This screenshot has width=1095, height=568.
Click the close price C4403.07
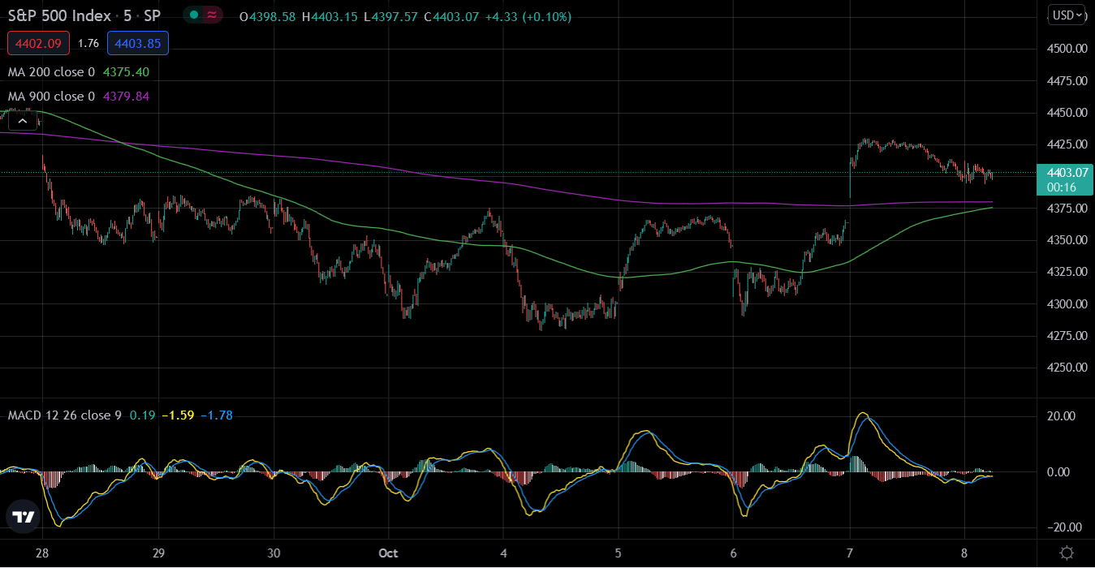pyautogui.click(x=451, y=16)
